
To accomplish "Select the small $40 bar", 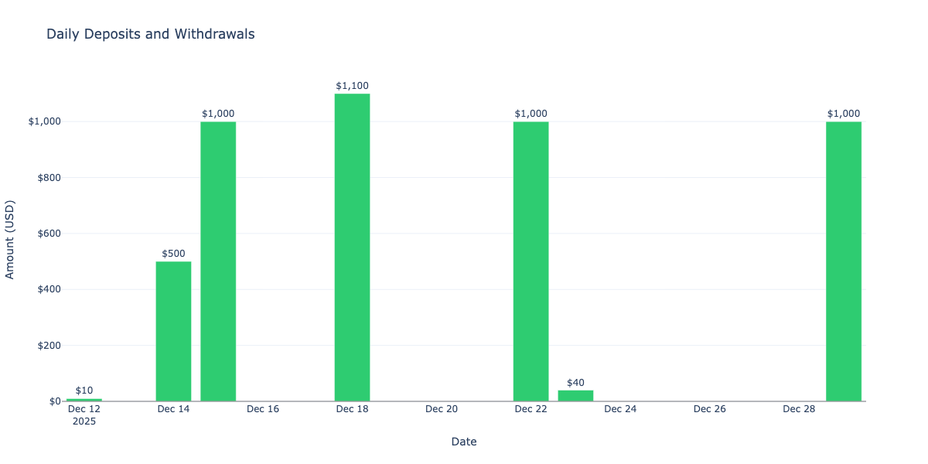I will point(575,395).
